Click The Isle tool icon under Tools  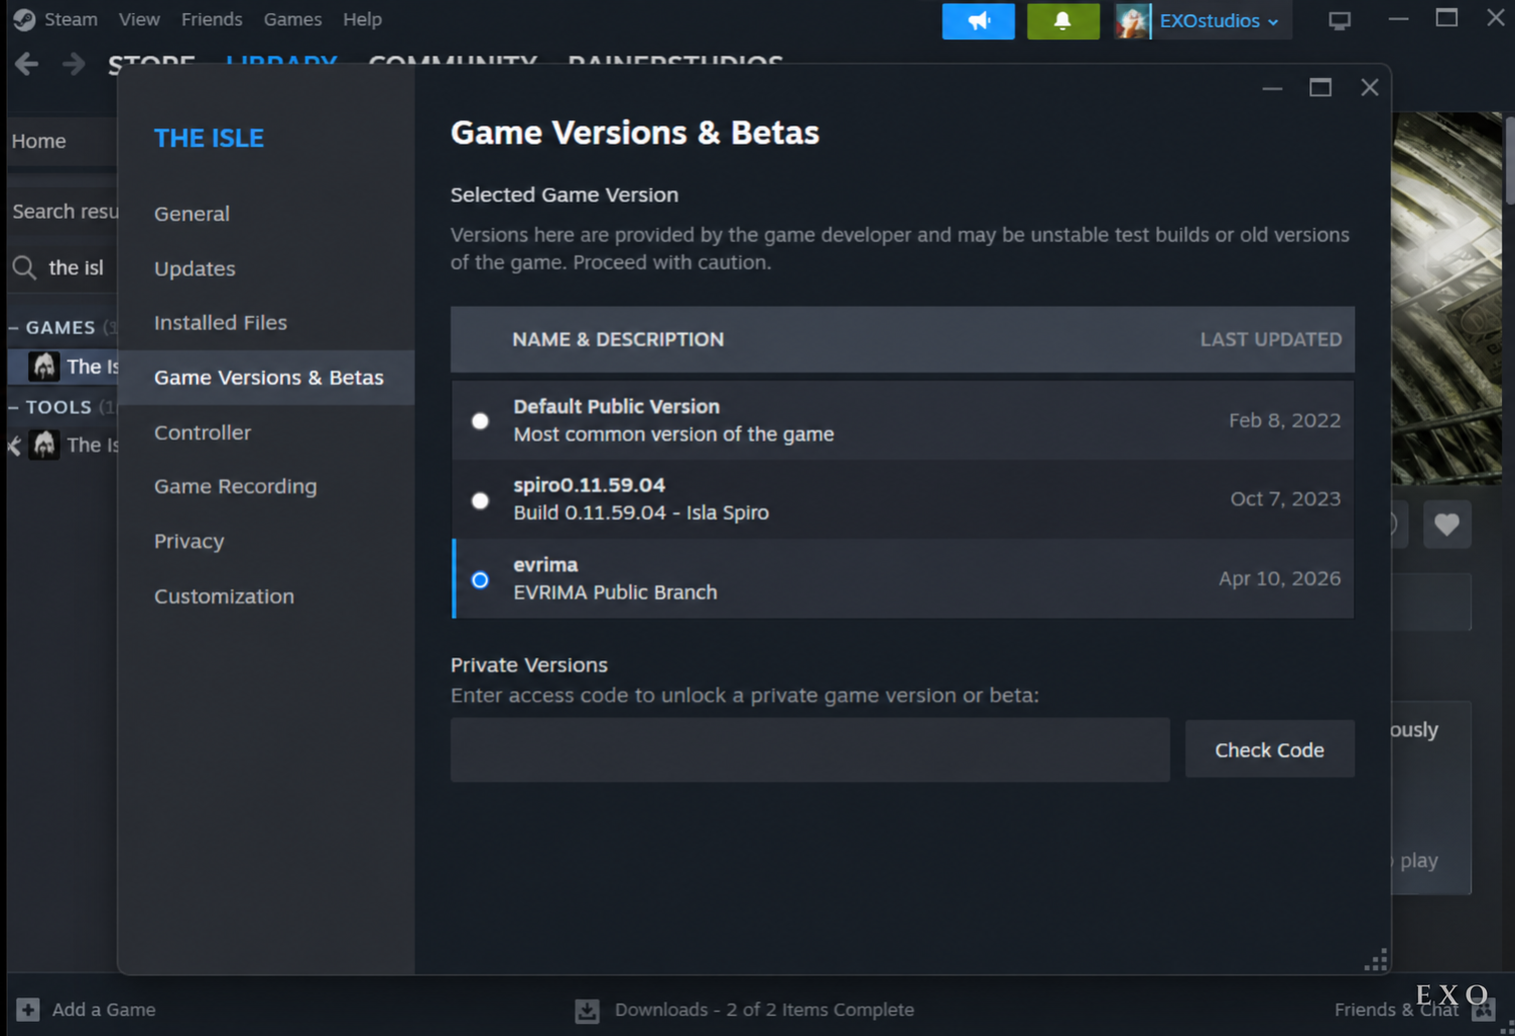[43, 445]
